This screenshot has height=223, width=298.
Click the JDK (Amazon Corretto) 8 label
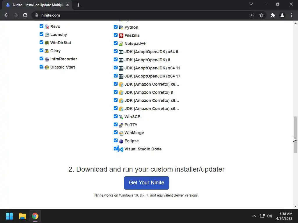point(149,93)
